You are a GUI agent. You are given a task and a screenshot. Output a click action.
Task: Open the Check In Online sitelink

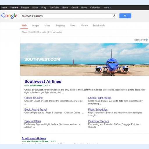33,98
